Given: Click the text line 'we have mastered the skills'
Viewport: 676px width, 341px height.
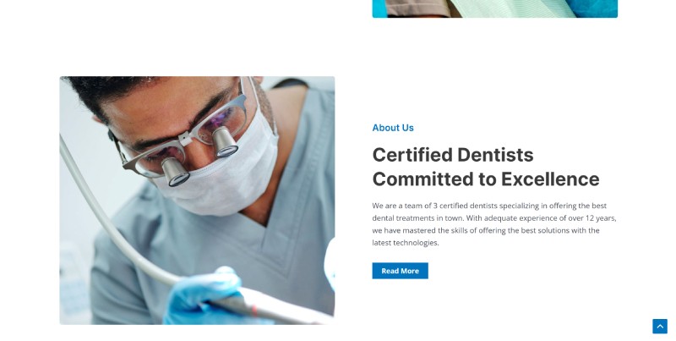Looking at the screenshot, I should [486, 230].
